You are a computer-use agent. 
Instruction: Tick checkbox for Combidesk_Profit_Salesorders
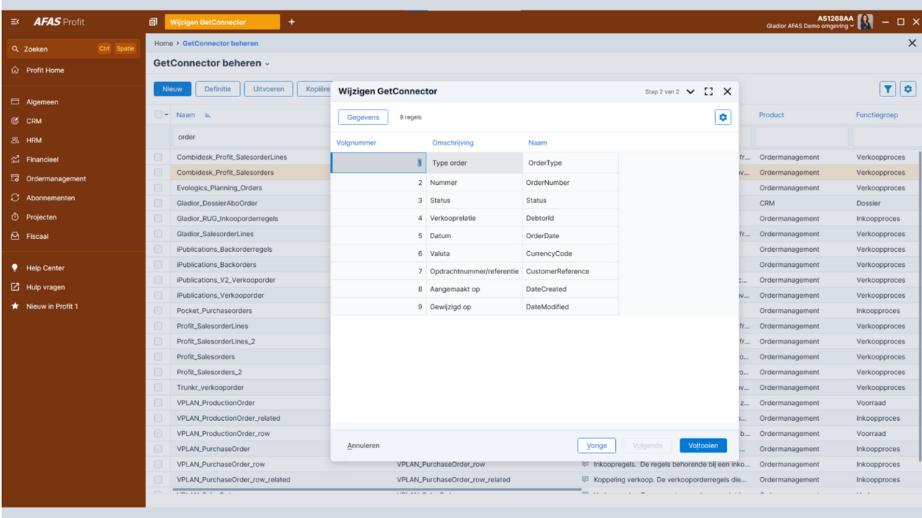[x=158, y=173]
